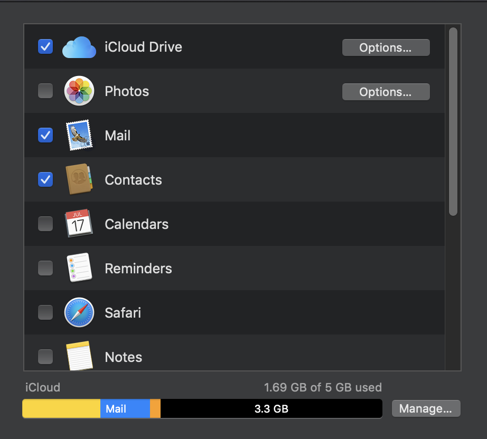Click the Contacts address book icon
Viewport: 487px width, 439px height.
[79, 179]
